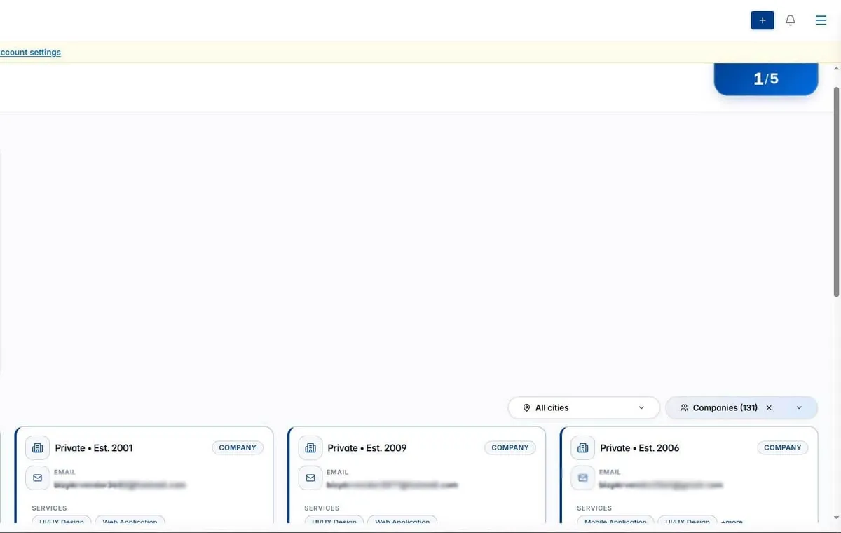
Task: Click email envelope icon on Est. 2001 card
Action: 38,478
